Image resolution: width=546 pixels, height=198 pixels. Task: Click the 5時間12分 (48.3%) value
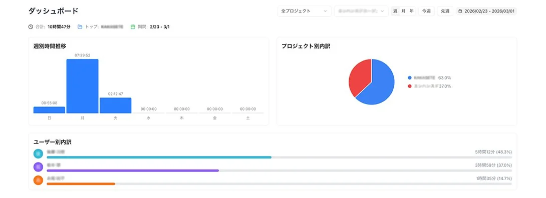pyautogui.click(x=493, y=152)
